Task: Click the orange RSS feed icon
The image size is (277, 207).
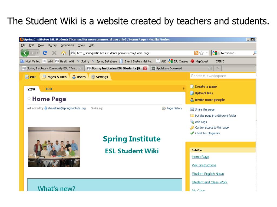Action: click(x=196, y=53)
